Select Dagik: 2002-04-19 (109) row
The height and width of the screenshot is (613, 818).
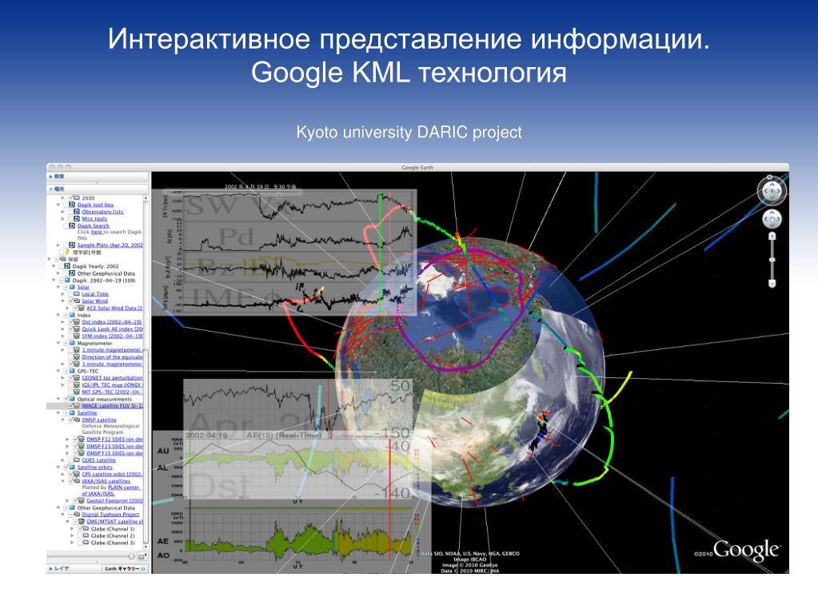tap(104, 281)
